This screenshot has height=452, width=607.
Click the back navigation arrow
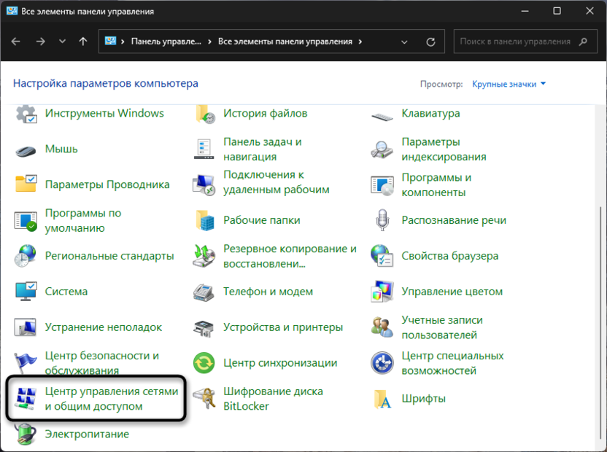[x=15, y=42]
